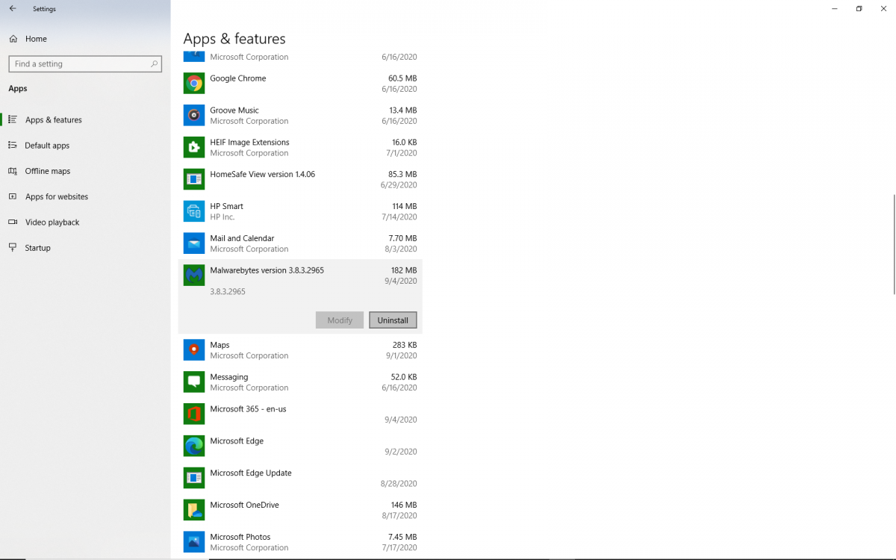Click the vertical scrollbar thumb
Image resolution: width=896 pixels, height=560 pixels.
893,244
